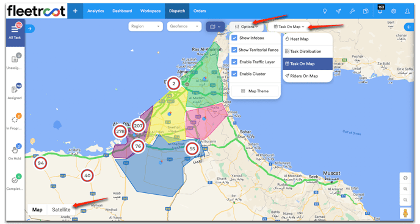Uncheck the Show Infobox checkbox

click(234, 38)
